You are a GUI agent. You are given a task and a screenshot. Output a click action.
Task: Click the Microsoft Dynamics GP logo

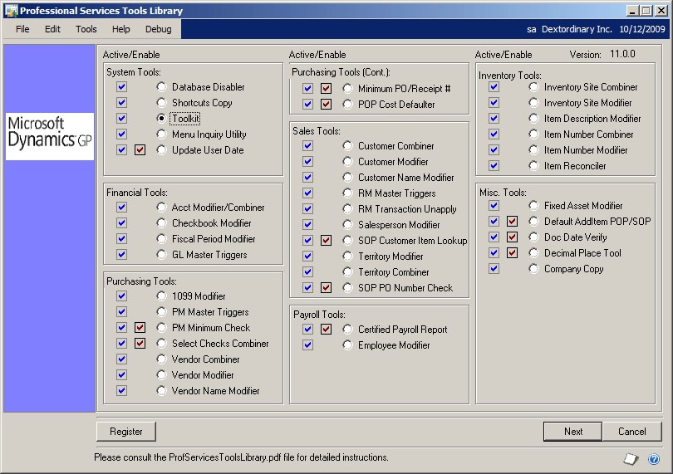[x=50, y=136]
